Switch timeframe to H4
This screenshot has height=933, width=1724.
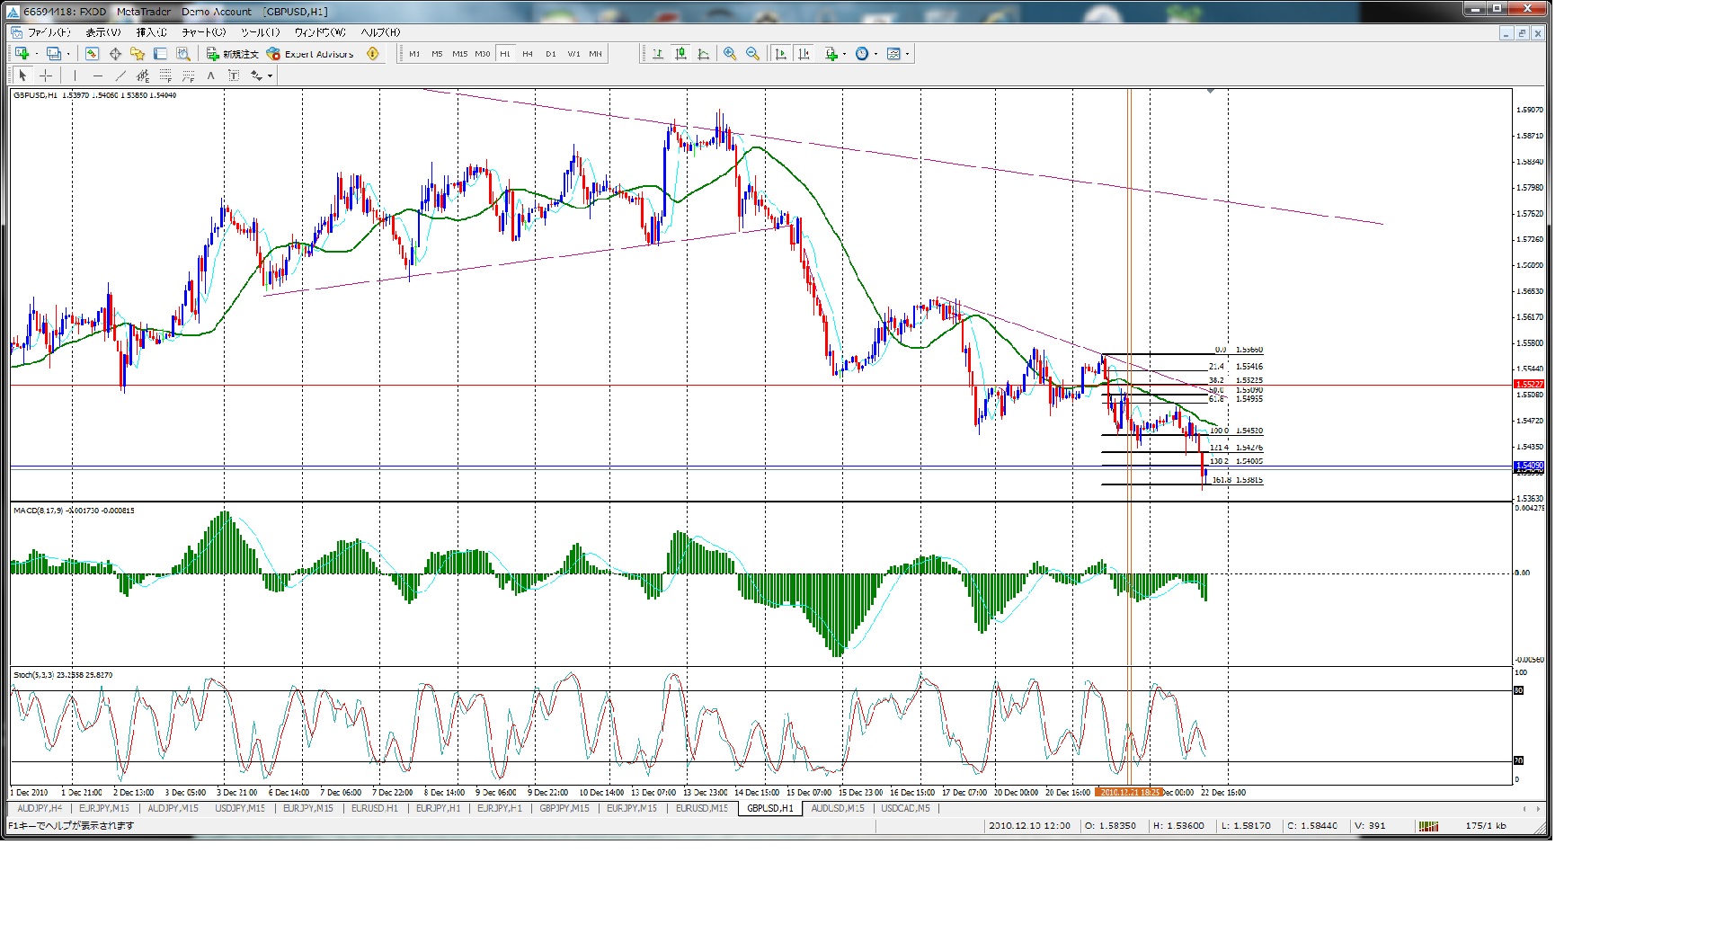pos(528,54)
